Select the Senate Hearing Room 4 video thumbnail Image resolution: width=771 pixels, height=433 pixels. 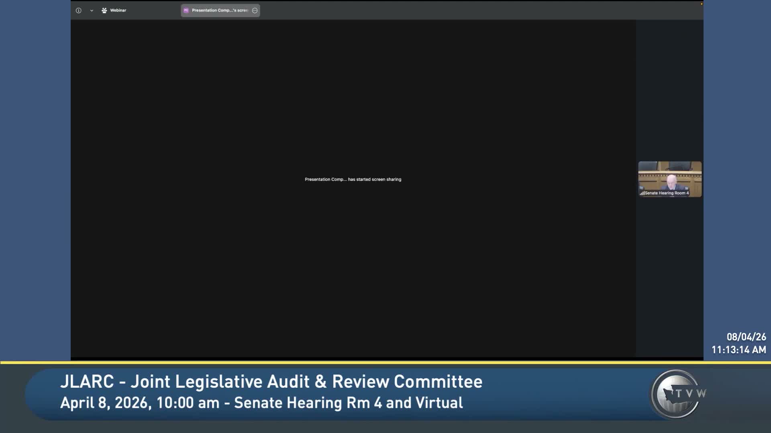[x=670, y=176]
